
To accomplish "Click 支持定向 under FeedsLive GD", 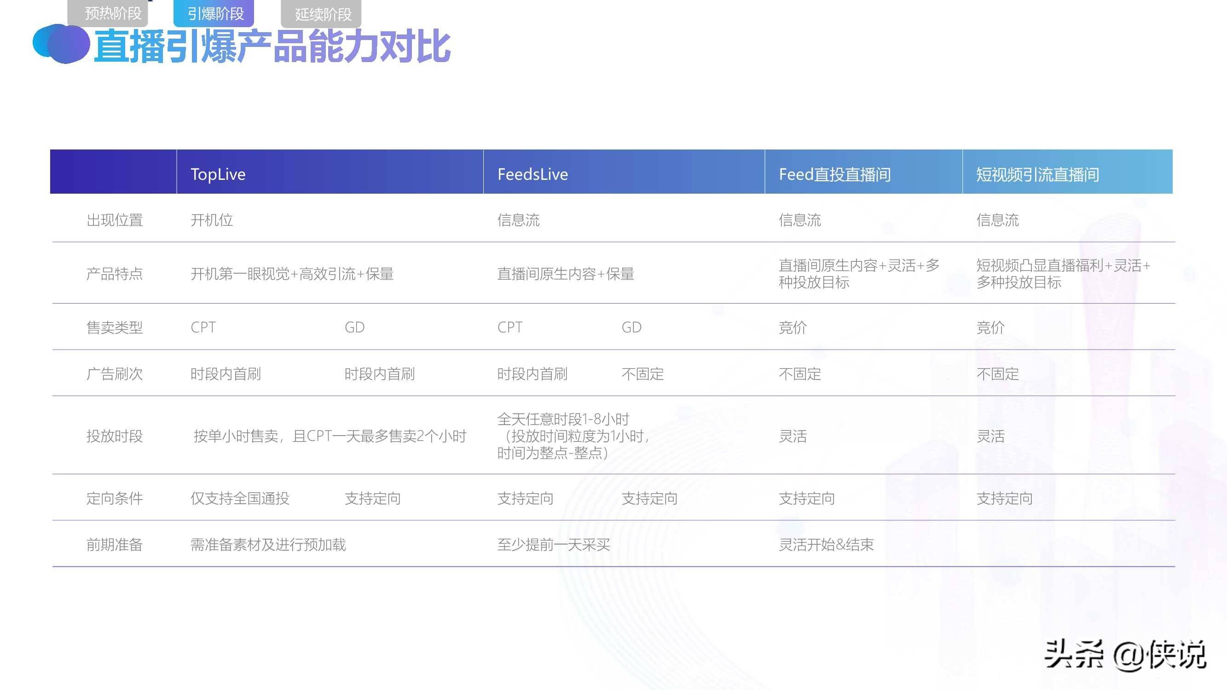I will coord(650,498).
